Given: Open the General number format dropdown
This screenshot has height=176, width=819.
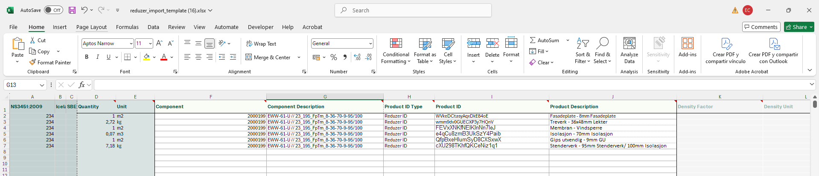Looking at the screenshot, I should click(370, 43).
